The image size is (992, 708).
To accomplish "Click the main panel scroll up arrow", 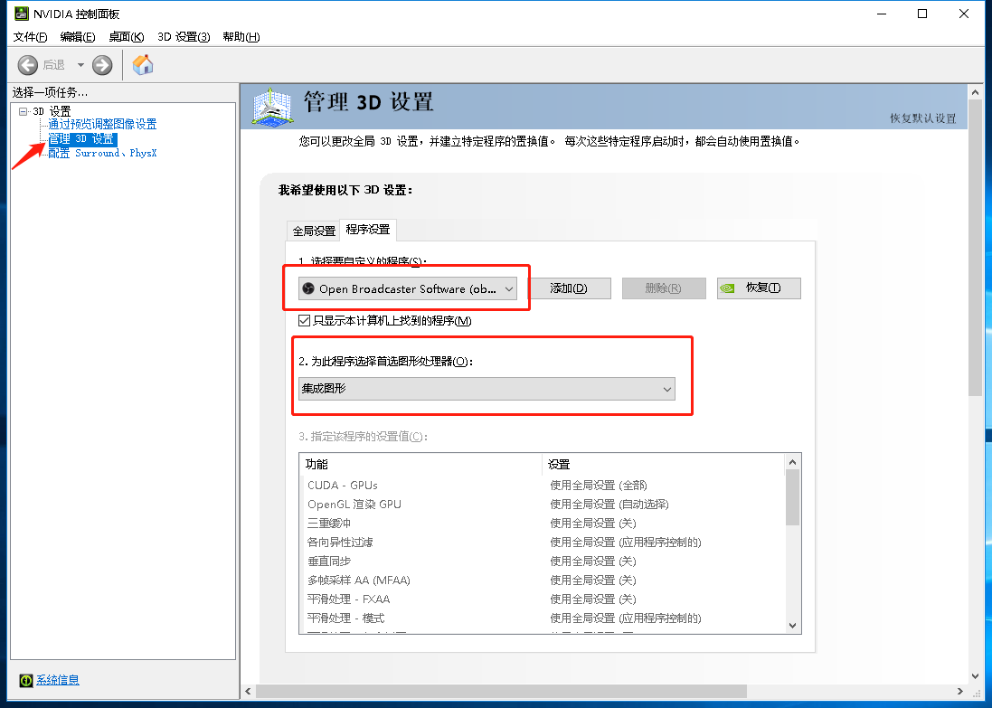I will point(975,92).
